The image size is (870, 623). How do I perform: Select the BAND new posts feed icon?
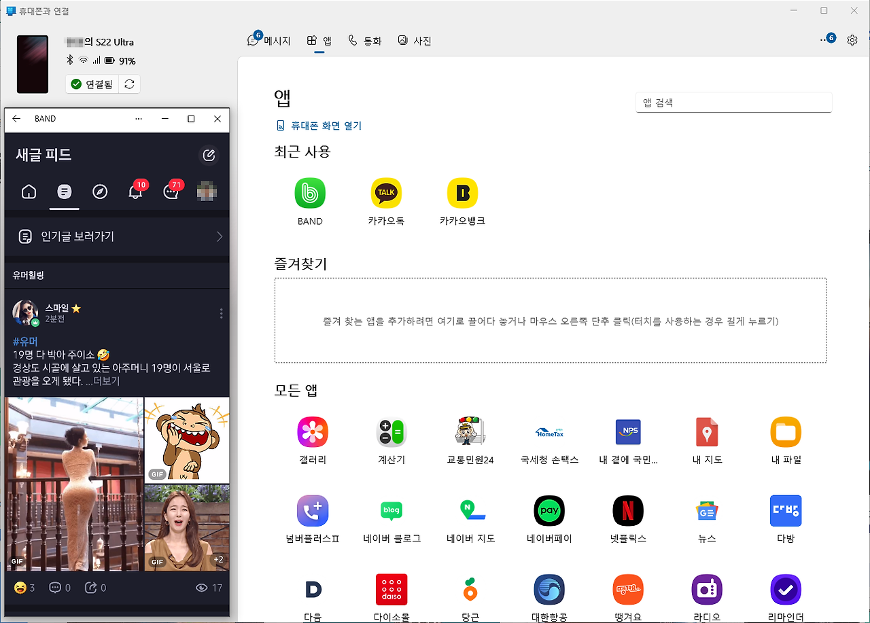[x=65, y=192]
